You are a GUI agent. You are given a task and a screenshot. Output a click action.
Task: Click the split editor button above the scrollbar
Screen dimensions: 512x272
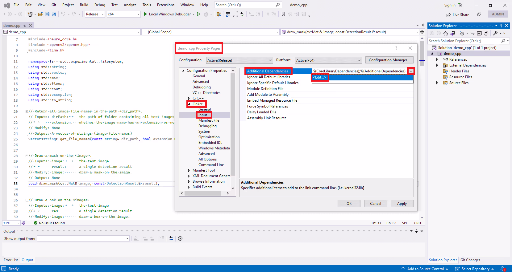coord(422,32)
